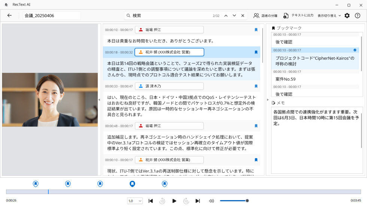This screenshot has width=367, height=209.
Task: Collapse the left video panel arrow
Action: (99, 100)
